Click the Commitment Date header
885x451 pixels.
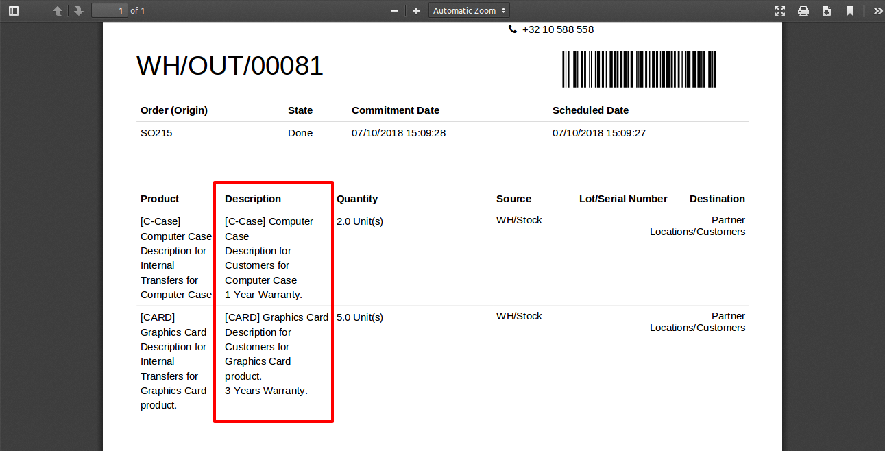396,110
